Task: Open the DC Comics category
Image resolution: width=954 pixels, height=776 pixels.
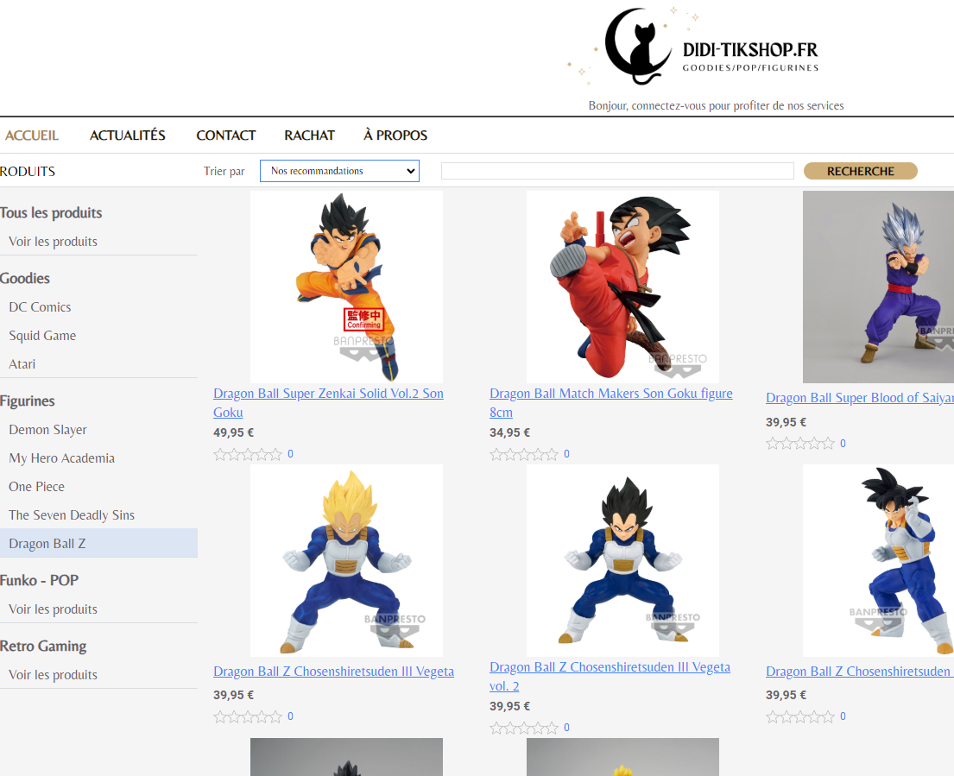Action: pos(41,307)
